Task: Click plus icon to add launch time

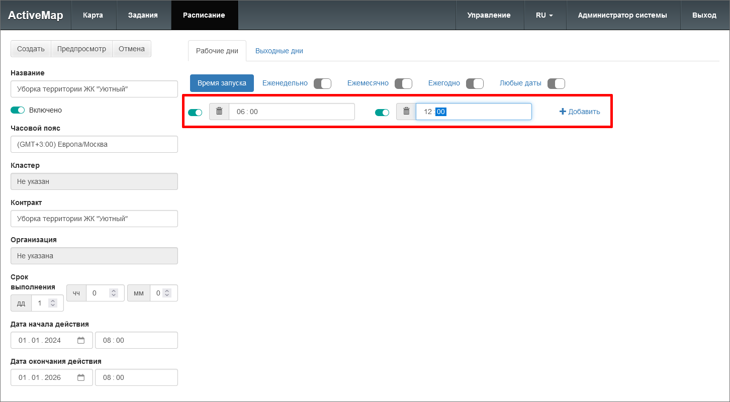Action: point(563,112)
